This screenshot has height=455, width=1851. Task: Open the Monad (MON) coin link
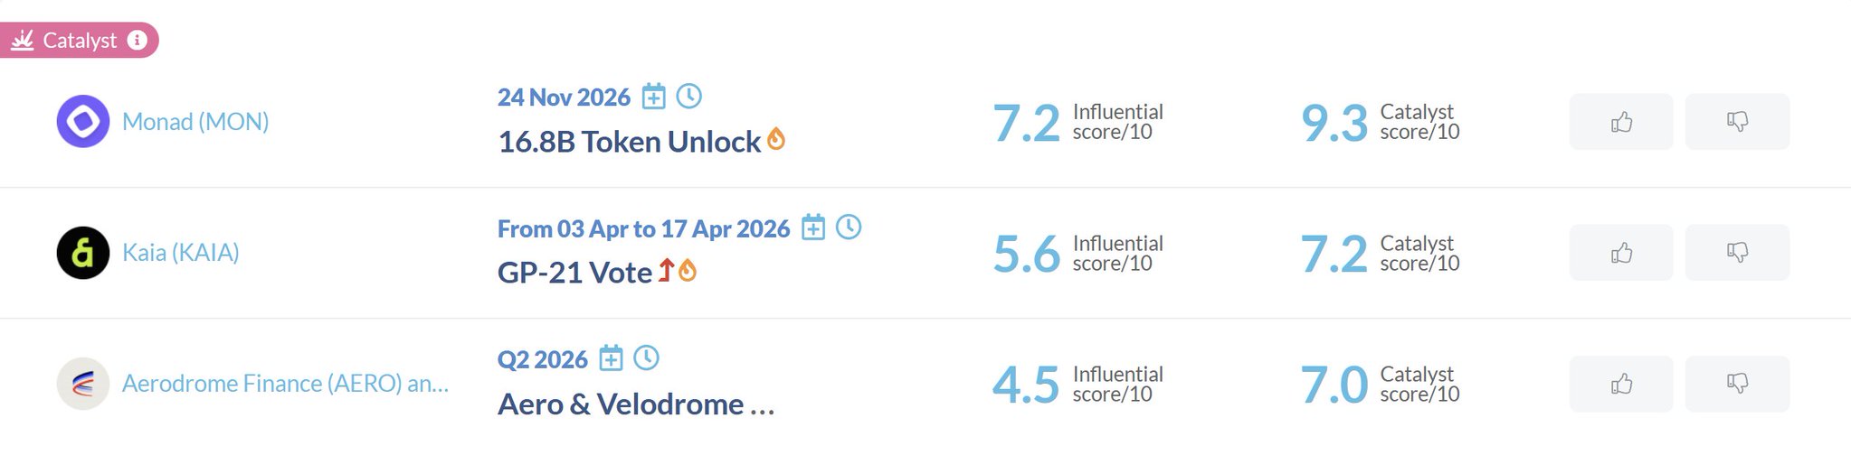pyautogui.click(x=195, y=122)
